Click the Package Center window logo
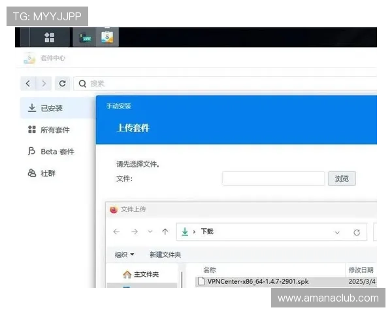The height and width of the screenshot is (314, 392). point(29,58)
